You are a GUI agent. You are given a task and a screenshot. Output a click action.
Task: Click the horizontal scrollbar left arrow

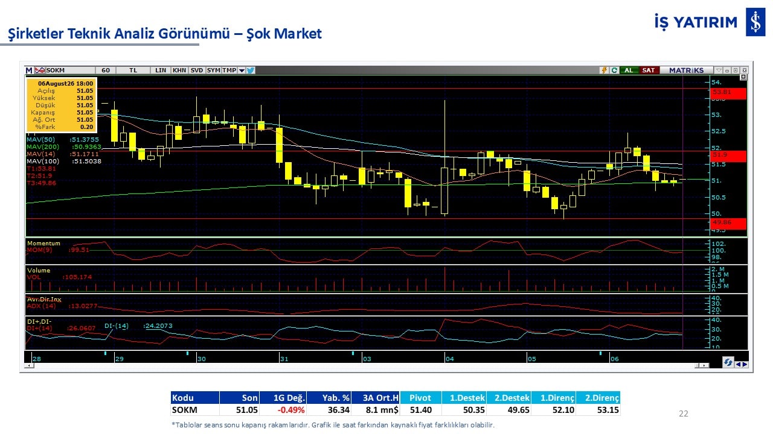[28, 365]
